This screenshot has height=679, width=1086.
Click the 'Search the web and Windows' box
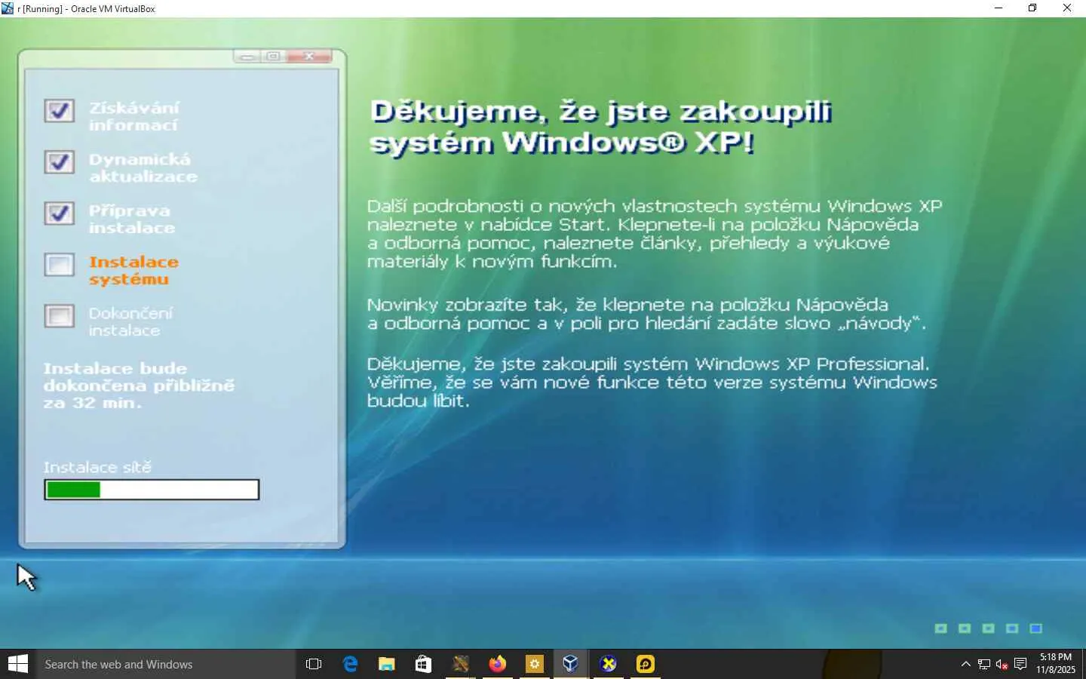pyautogui.click(x=165, y=664)
